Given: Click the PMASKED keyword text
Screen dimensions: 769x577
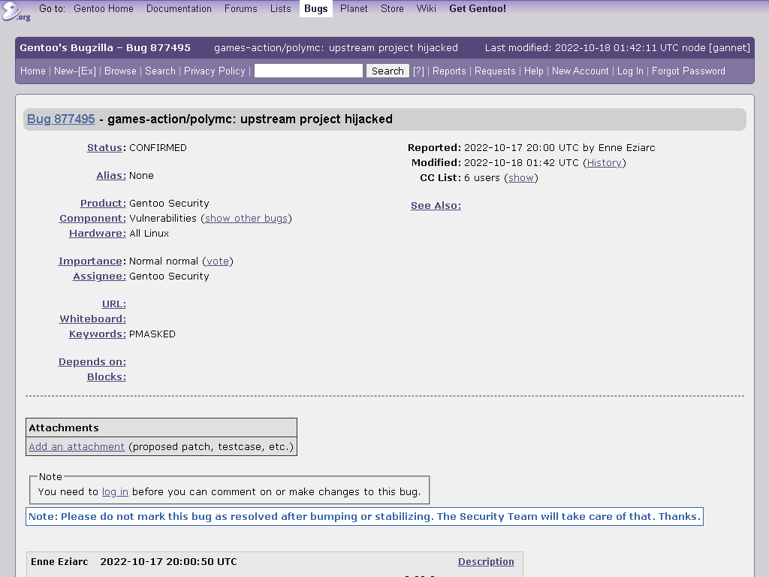Looking at the screenshot, I should (x=152, y=334).
